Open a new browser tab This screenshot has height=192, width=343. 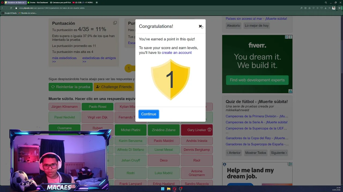97,2
